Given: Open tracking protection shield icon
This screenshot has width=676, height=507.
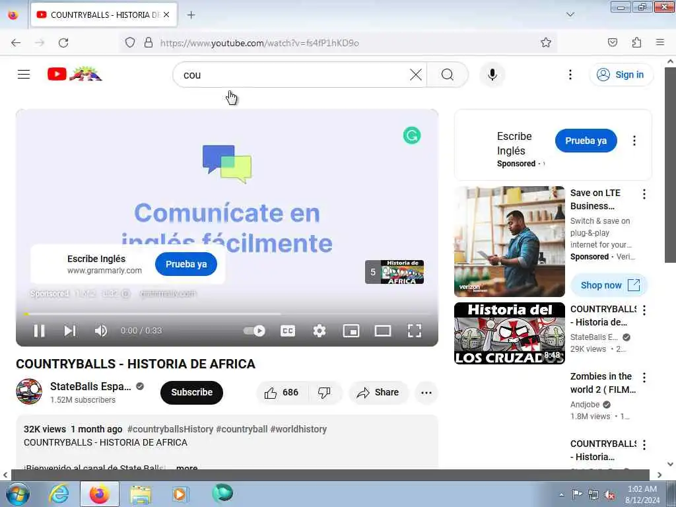Looking at the screenshot, I should [130, 42].
